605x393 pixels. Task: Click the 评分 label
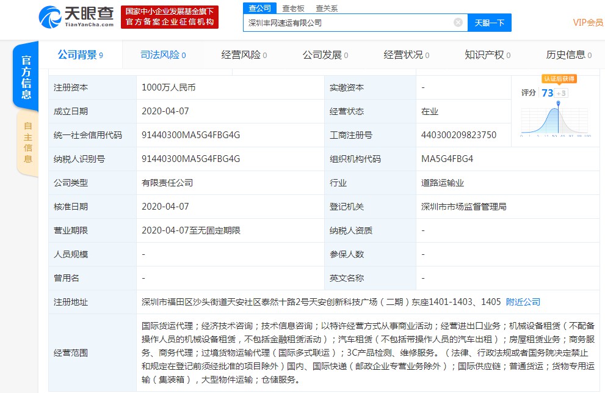coord(529,93)
